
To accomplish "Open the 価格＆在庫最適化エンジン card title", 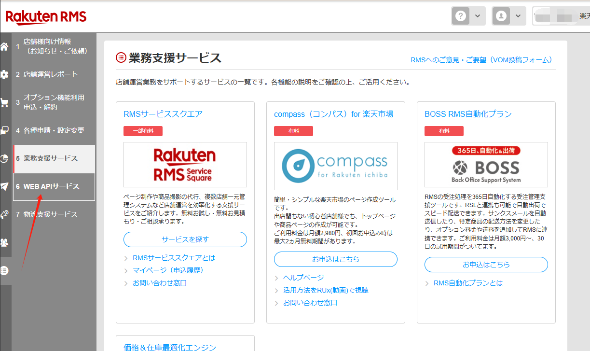I will (170, 347).
